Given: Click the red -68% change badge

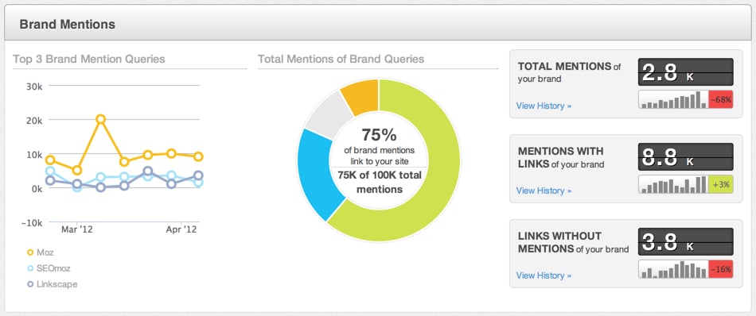Looking at the screenshot, I should [x=721, y=99].
